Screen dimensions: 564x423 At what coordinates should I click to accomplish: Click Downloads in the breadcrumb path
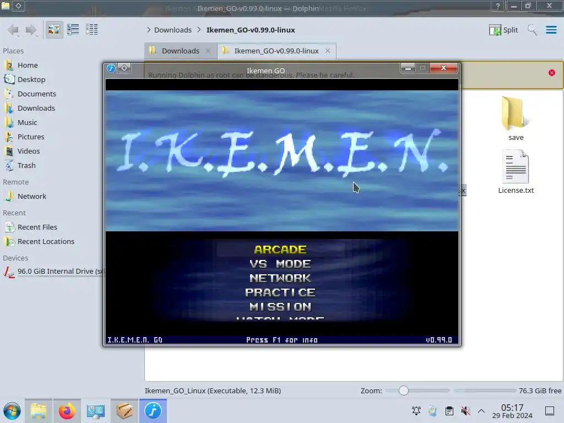tap(172, 30)
